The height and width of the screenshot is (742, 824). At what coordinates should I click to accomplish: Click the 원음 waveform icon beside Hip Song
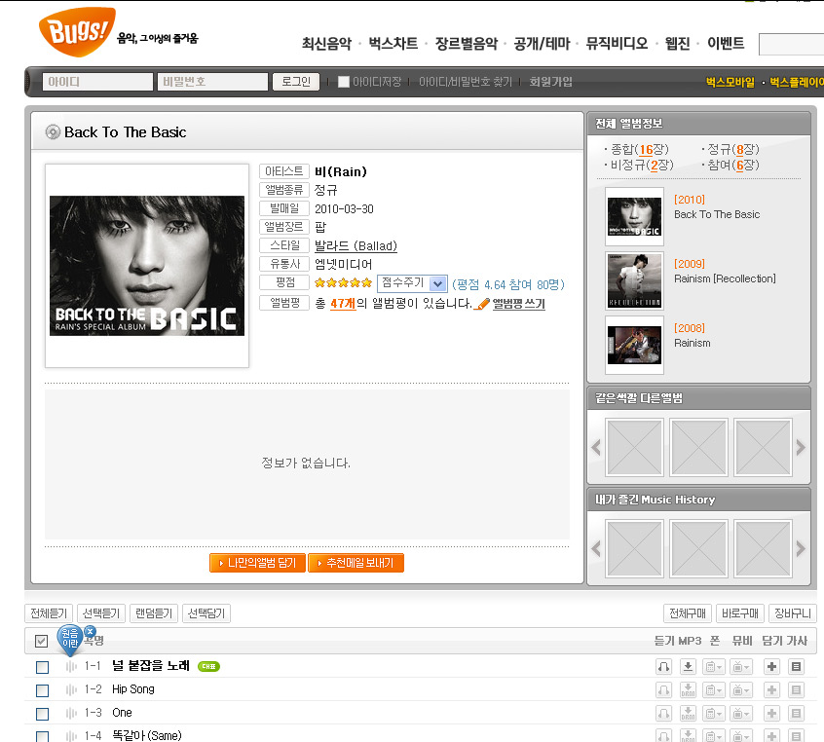[71, 689]
